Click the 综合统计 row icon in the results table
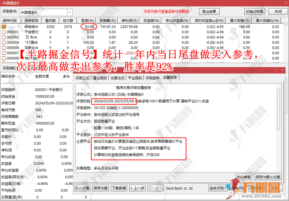 point(4,26)
